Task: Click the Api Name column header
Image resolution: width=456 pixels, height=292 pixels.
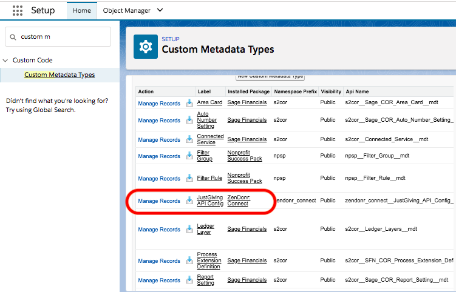Action: [x=357, y=91]
